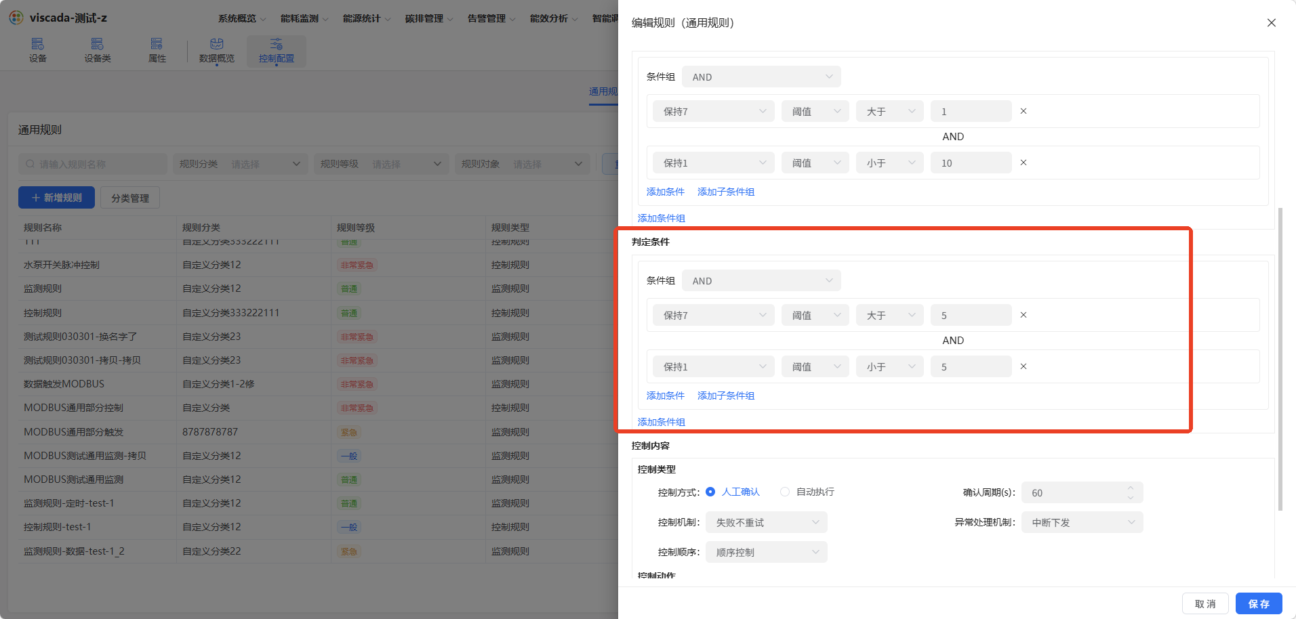Open the 碳排管理 menu
Image resolution: width=1296 pixels, height=619 pixels.
click(x=429, y=18)
